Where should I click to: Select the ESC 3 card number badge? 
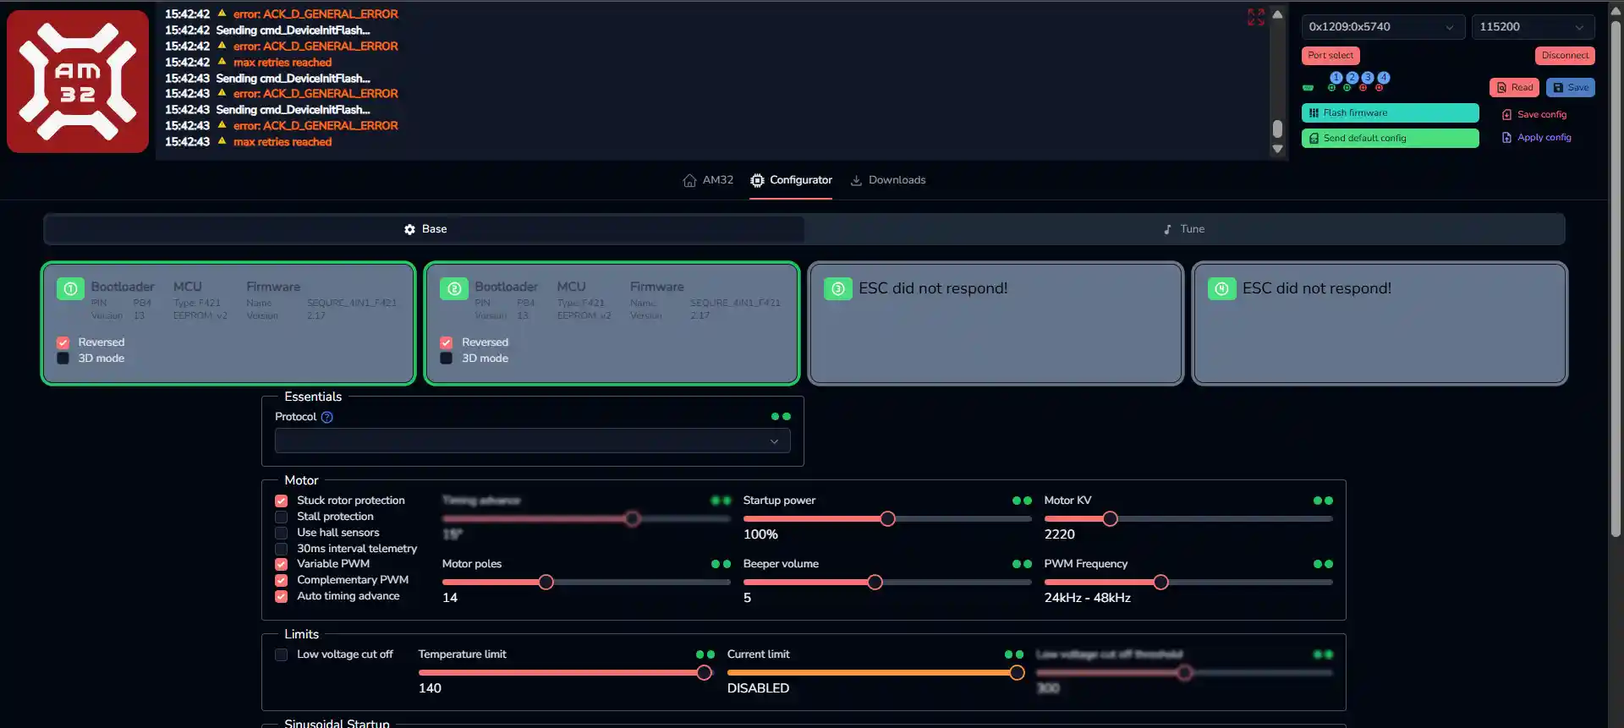point(837,288)
